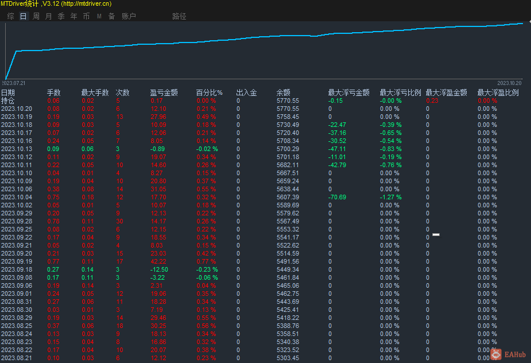This screenshot has width=531, height=363.
Task: Click the M tab in toolbar
Action: [99, 16]
